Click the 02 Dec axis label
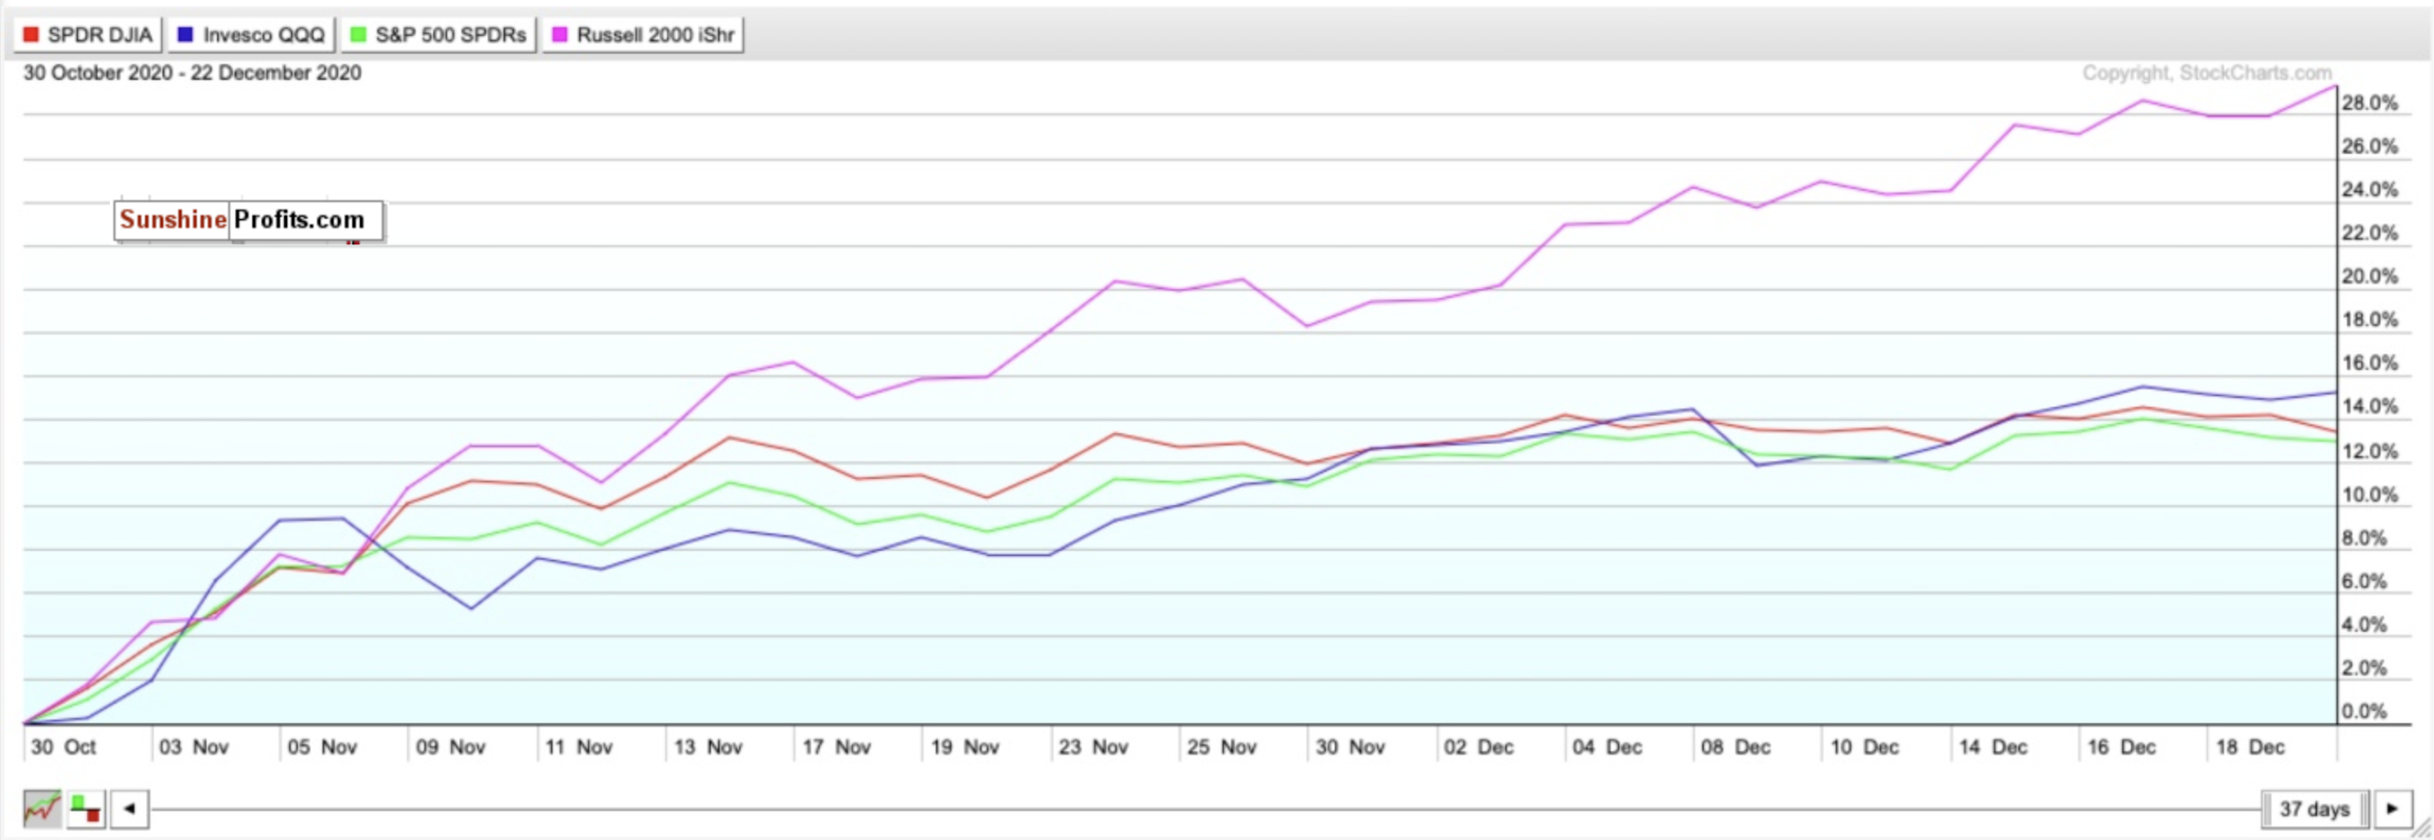 click(1479, 747)
